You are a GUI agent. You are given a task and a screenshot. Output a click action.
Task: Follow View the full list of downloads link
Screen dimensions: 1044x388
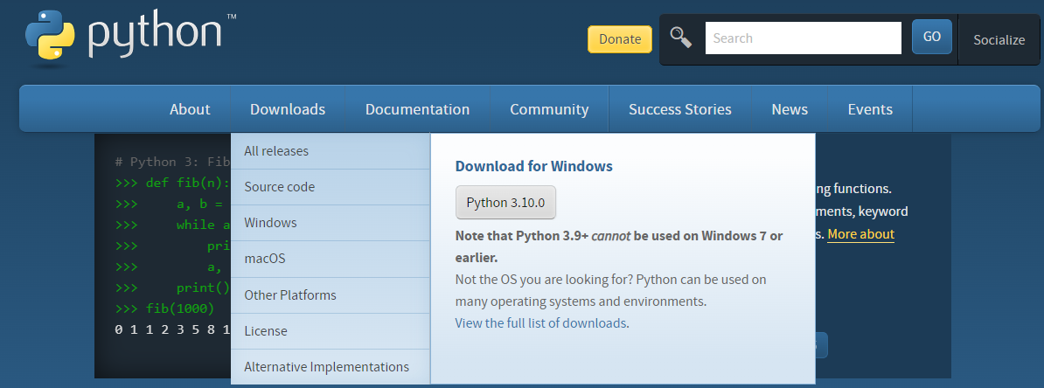coord(540,323)
